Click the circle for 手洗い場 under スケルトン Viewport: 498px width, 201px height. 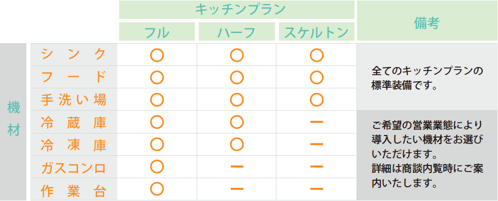pos(316,99)
